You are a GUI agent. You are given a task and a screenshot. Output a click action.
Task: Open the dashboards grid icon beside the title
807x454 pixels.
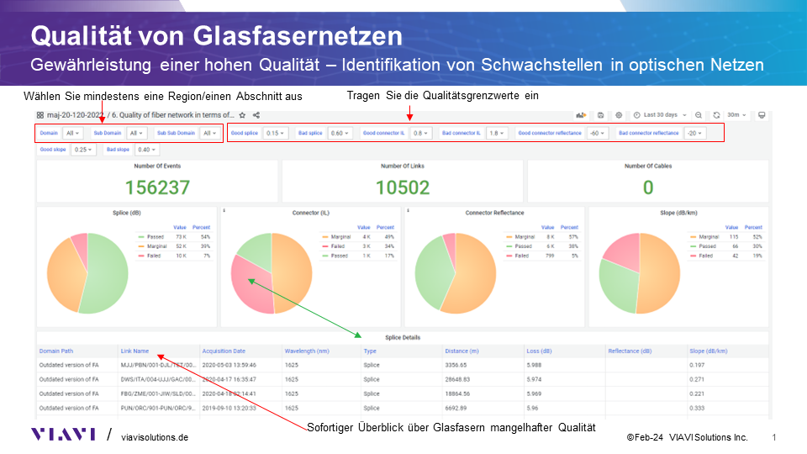tap(40, 115)
